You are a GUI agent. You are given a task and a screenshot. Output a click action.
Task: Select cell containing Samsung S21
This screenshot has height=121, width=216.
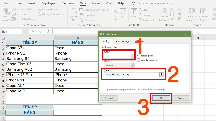click(x=30, y=59)
